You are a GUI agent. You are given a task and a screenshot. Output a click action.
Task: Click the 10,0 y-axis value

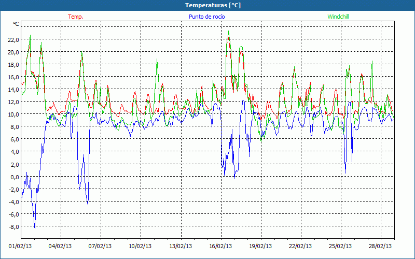pyautogui.click(x=13, y=114)
